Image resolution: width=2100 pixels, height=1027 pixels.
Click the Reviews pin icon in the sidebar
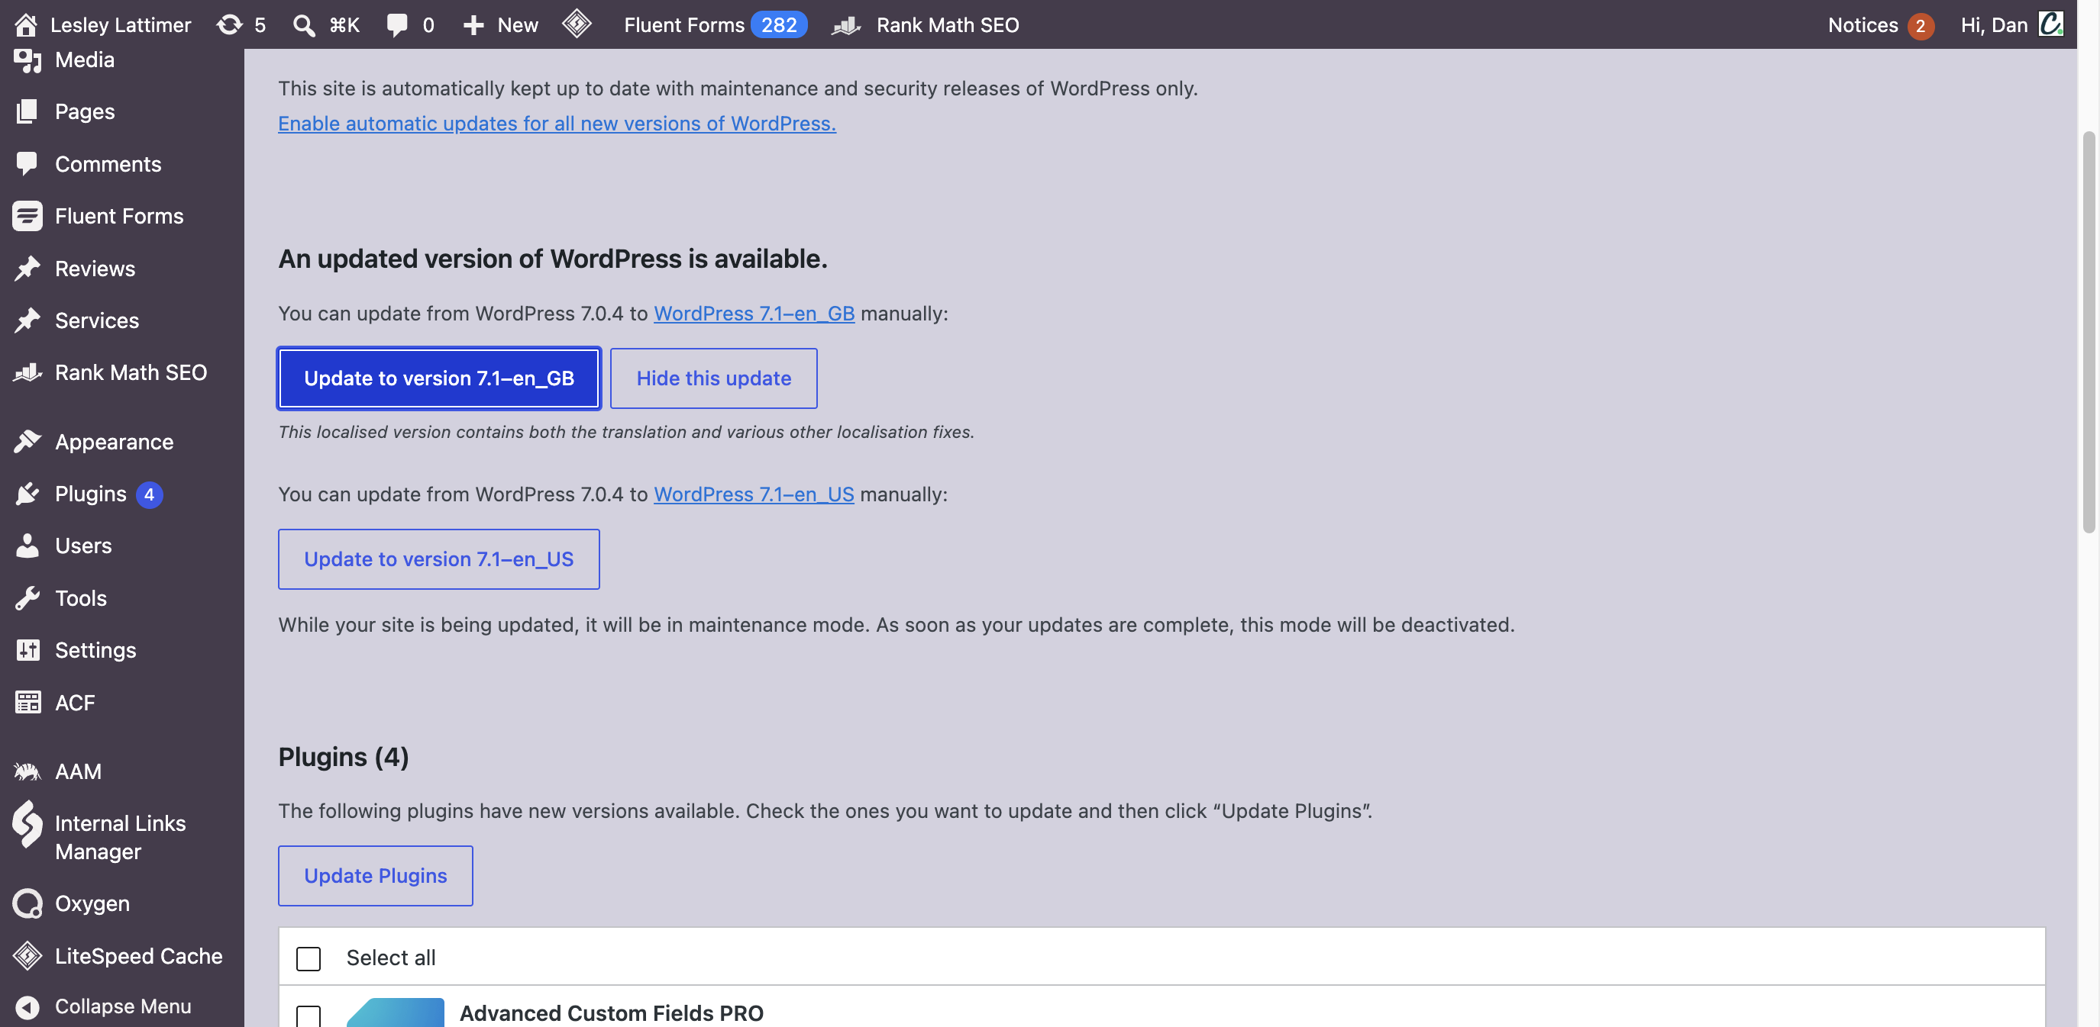27,268
